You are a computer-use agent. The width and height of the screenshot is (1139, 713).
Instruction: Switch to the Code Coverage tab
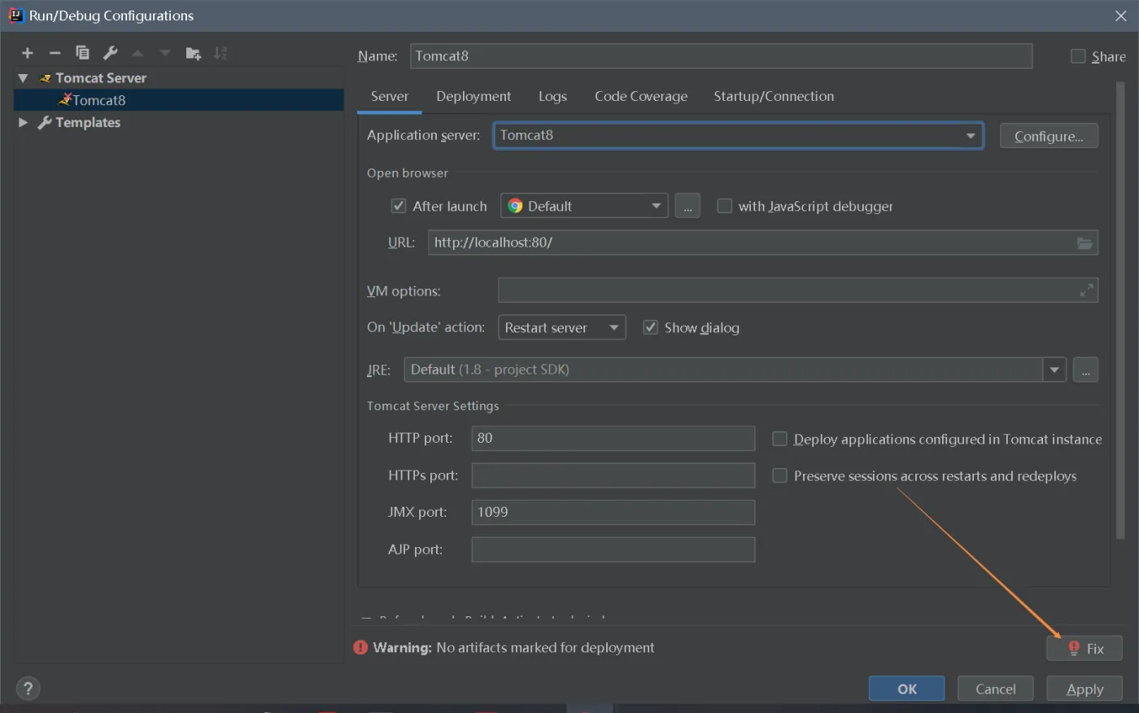(x=641, y=96)
